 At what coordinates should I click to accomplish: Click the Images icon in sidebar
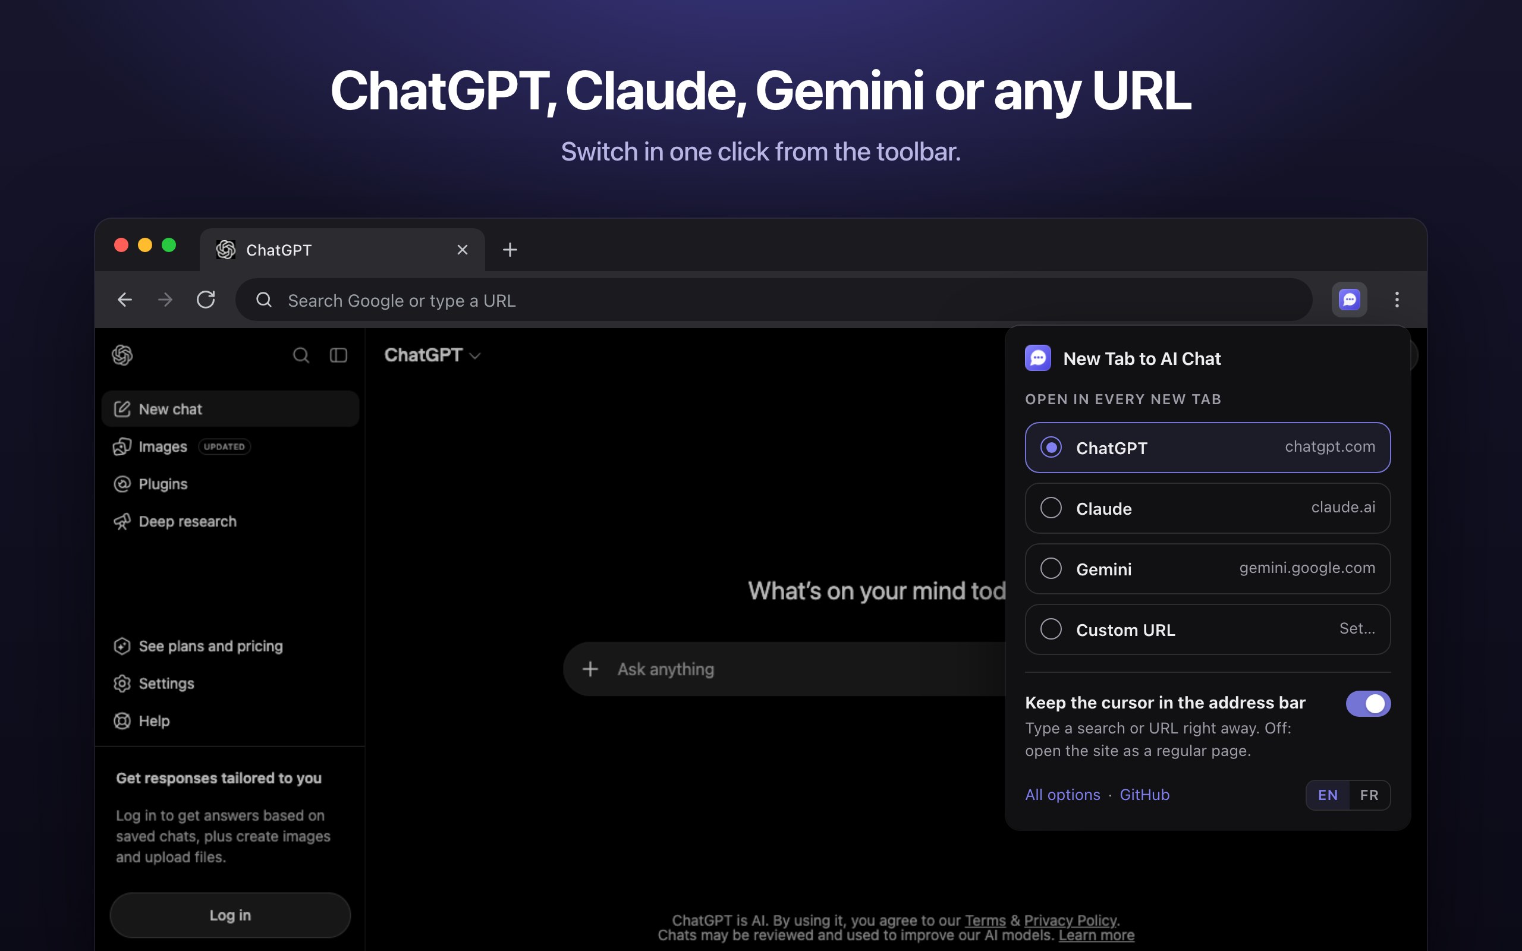pos(122,446)
